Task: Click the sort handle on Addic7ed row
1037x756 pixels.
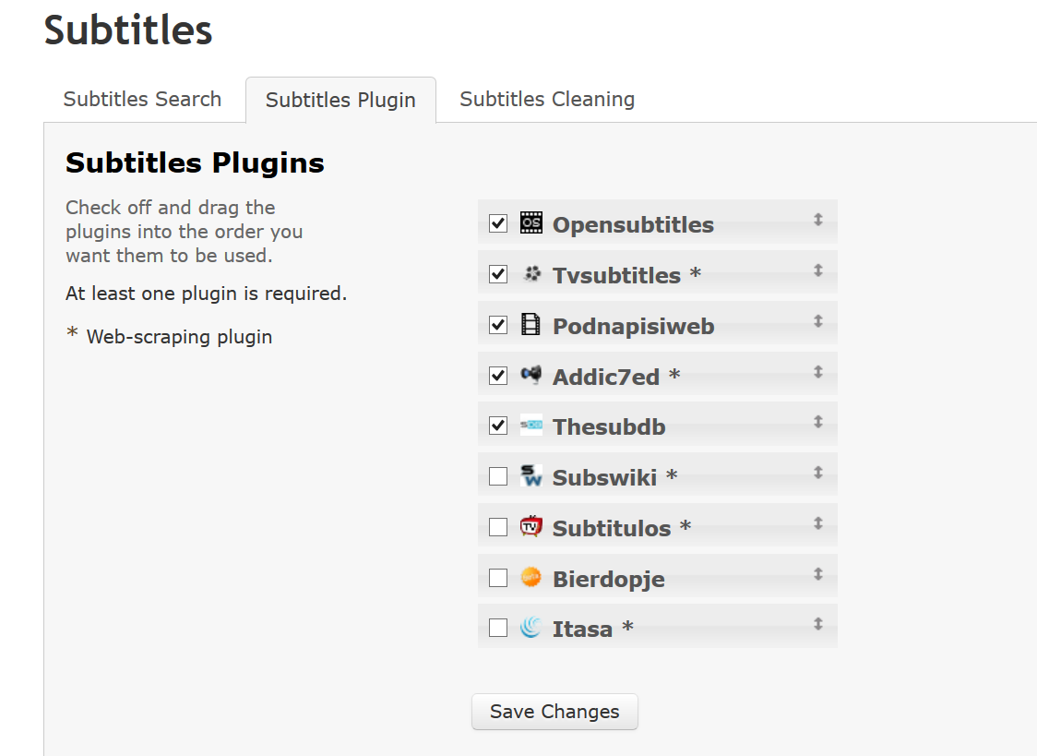Action: click(x=817, y=372)
